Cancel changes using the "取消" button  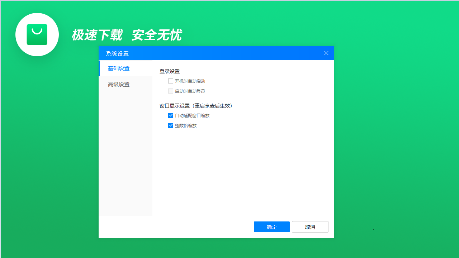click(310, 227)
